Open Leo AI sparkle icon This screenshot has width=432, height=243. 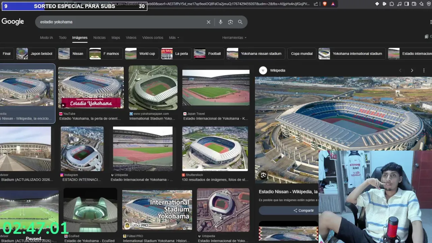coord(422,4)
